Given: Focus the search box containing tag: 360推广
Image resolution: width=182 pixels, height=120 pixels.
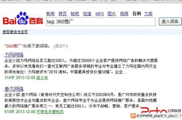Looking at the screenshot, I should coord(101,22).
